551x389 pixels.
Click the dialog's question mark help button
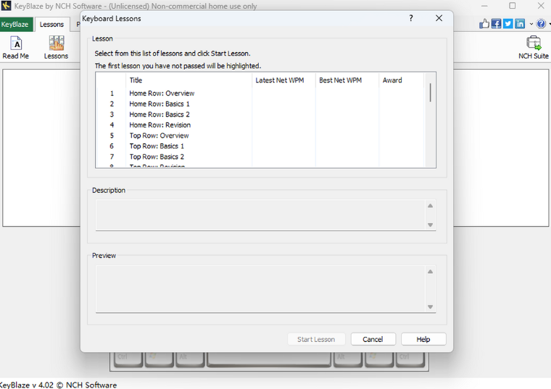click(411, 18)
